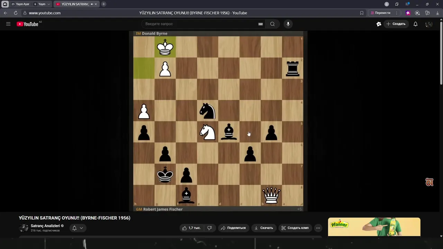The image size is (443, 249).
Task: Click the GM Robert James Fischer label
Action: click(x=159, y=209)
